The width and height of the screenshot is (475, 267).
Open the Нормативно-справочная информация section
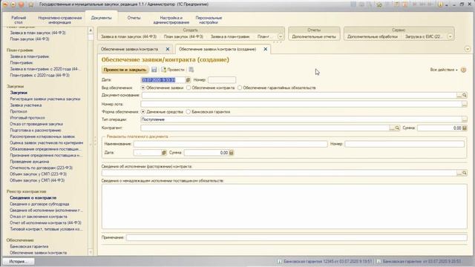click(x=59, y=20)
